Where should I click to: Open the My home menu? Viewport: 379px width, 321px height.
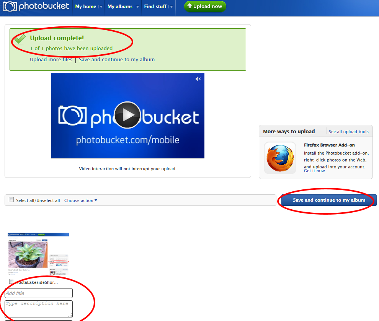tap(86, 7)
